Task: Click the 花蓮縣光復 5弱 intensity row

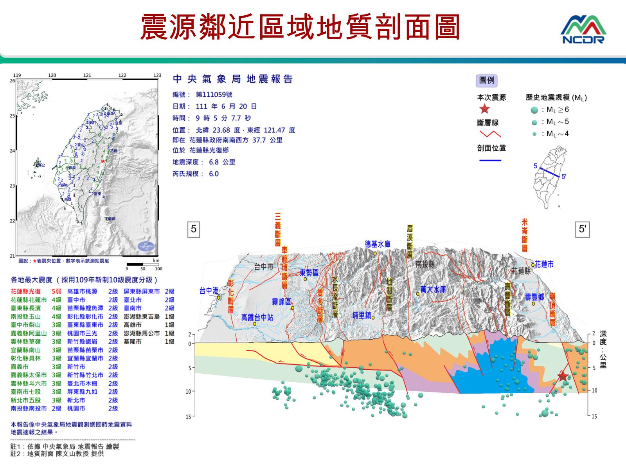Action: pyautogui.click(x=36, y=291)
